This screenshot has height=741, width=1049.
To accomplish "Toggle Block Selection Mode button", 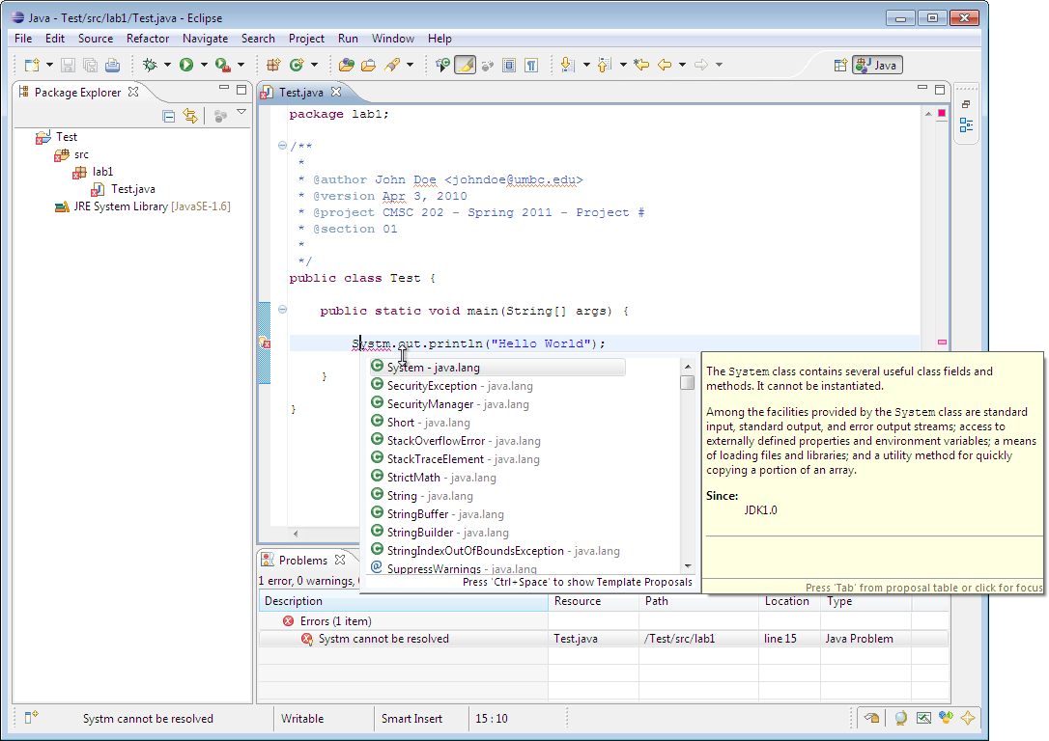I will click(x=508, y=65).
